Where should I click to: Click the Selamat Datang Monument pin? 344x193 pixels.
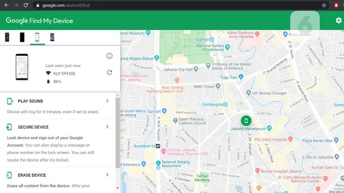(159, 163)
